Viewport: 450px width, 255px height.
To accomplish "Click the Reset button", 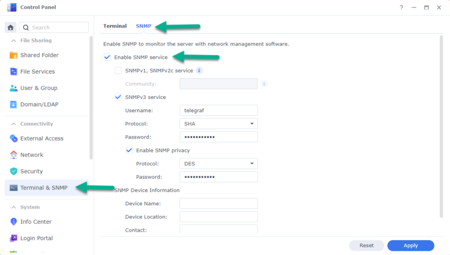I will tap(366, 245).
